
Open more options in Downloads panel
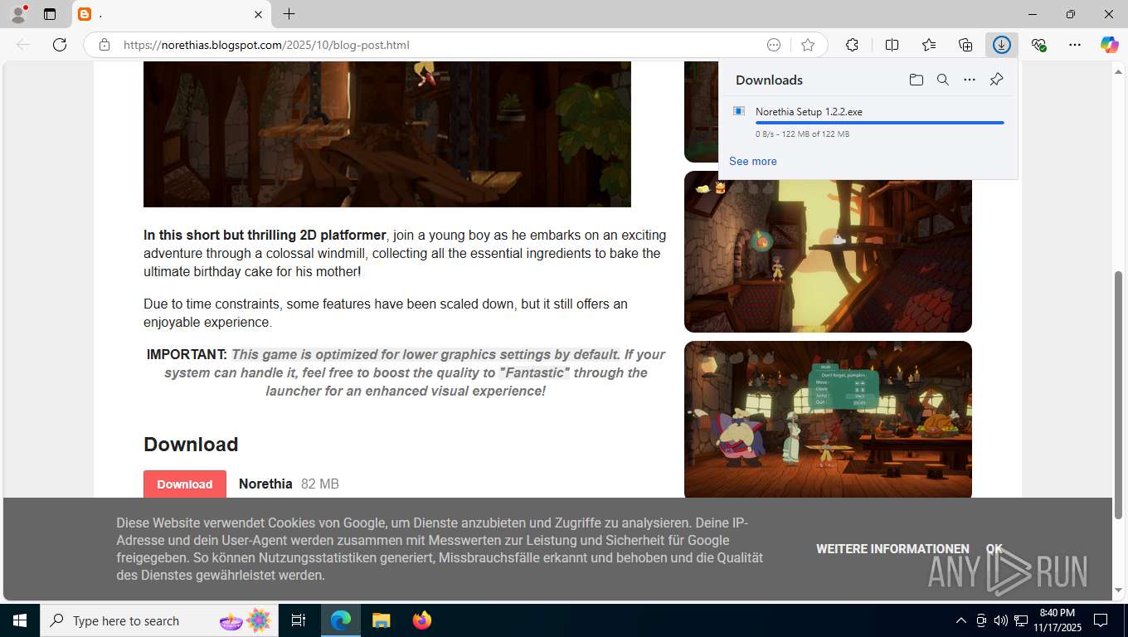(970, 80)
